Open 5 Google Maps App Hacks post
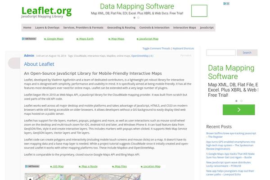The image size is (270, 180). [x=230, y=156]
